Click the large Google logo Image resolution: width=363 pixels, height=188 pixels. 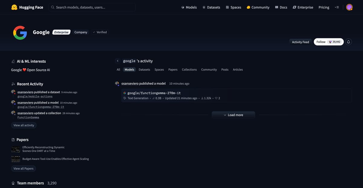pos(20,33)
